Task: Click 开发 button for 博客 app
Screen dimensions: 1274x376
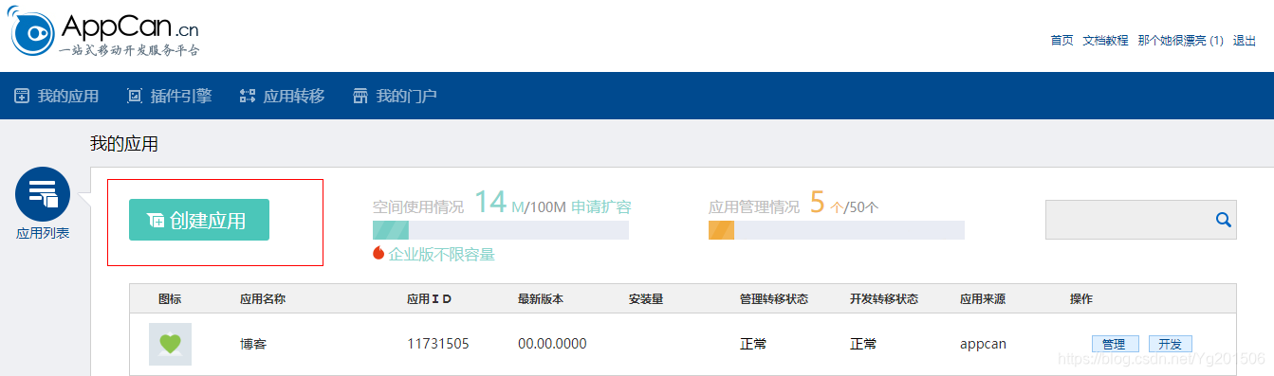Action: point(1170,344)
